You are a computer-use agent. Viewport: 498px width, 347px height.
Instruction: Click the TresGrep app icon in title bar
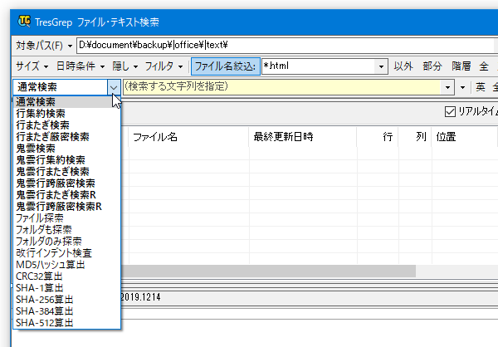(x=24, y=22)
